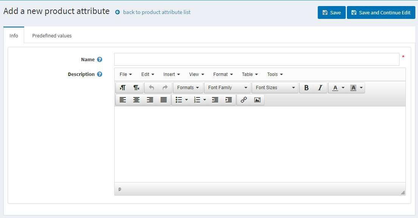This screenshot has width=418, height=218.
Task: Click the right-to-left text direction icon
Action: pos(136,88)
